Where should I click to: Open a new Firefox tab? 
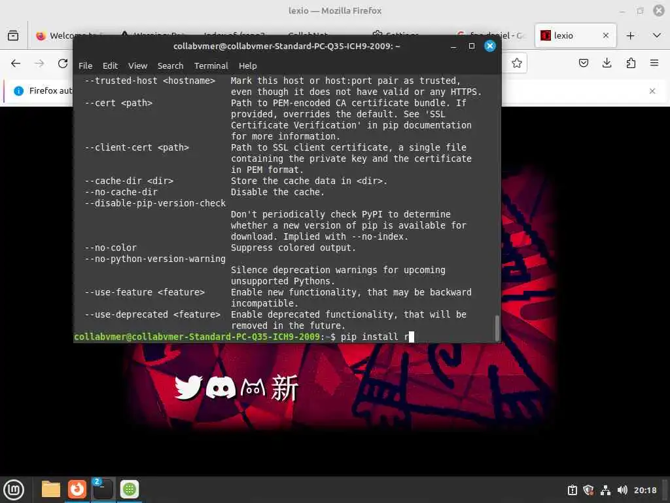pyautogui.click(x=630, y=35)
